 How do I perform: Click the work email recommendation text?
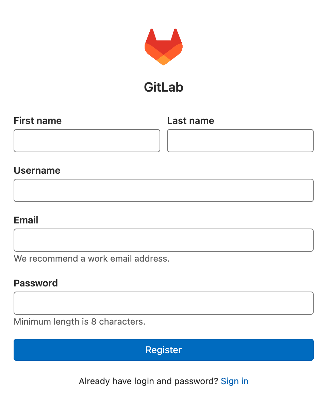(x=92, y=259)
